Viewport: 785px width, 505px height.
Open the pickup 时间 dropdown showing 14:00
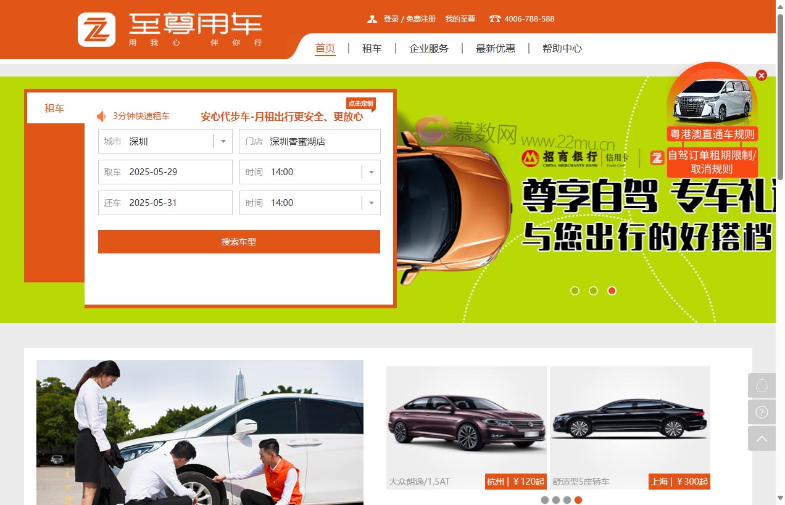click(x=371, y=171)
